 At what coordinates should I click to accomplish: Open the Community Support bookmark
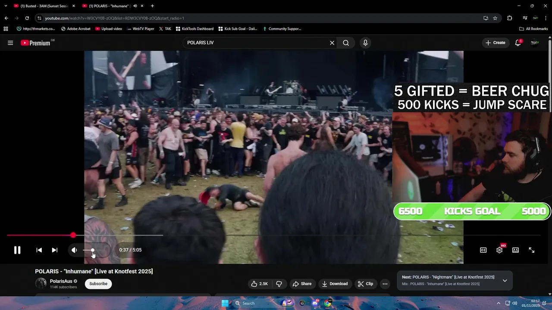(x=282, y=29)
